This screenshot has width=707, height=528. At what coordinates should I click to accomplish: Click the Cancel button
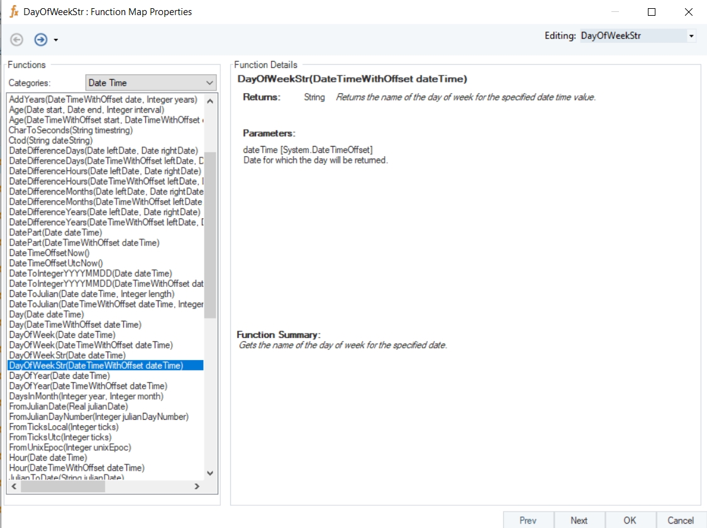pyautogui.click(x=681, y=520)
